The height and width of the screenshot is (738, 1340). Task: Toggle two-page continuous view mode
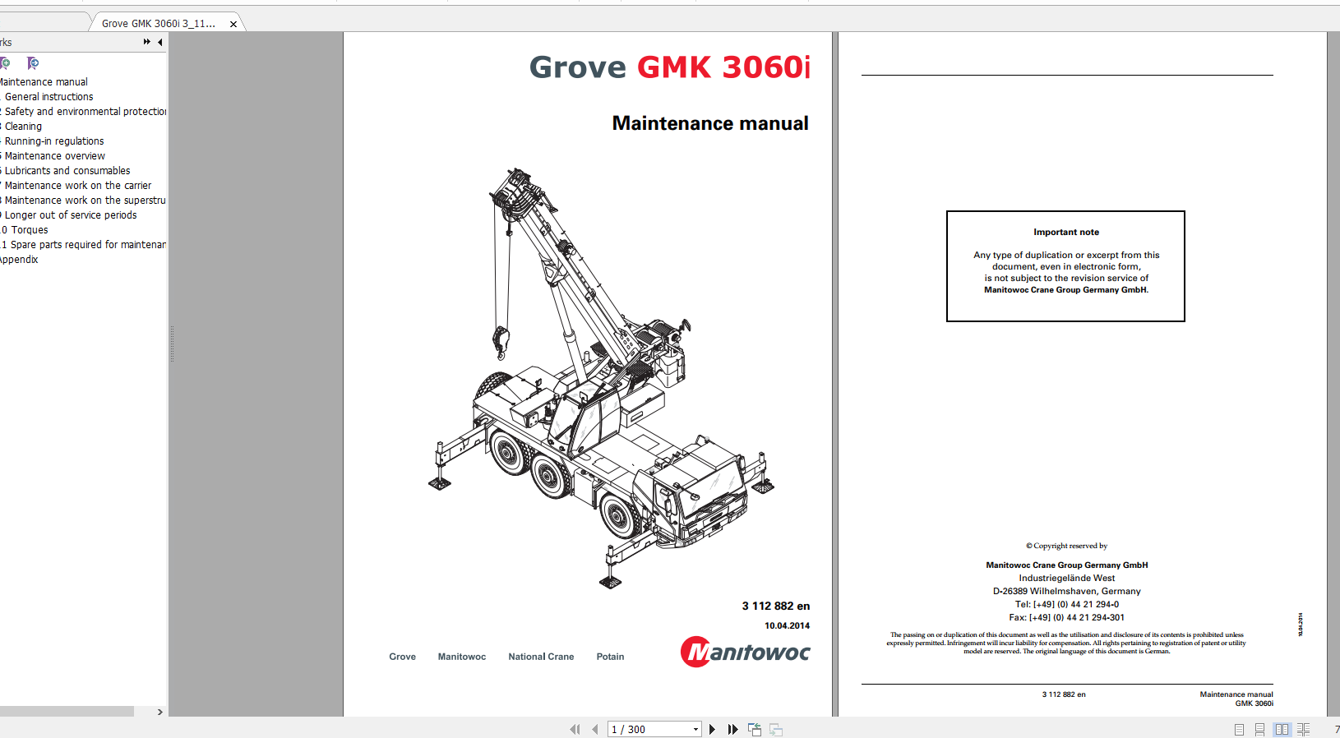click(x=1303, y=729)
